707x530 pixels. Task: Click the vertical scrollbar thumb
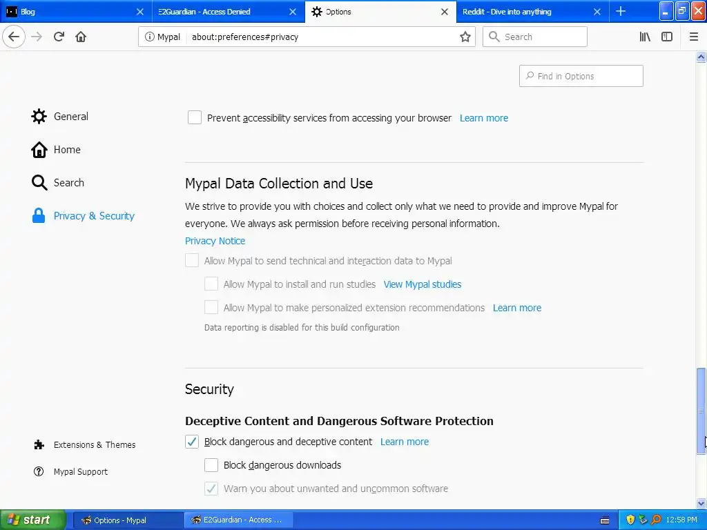point(701,411)
